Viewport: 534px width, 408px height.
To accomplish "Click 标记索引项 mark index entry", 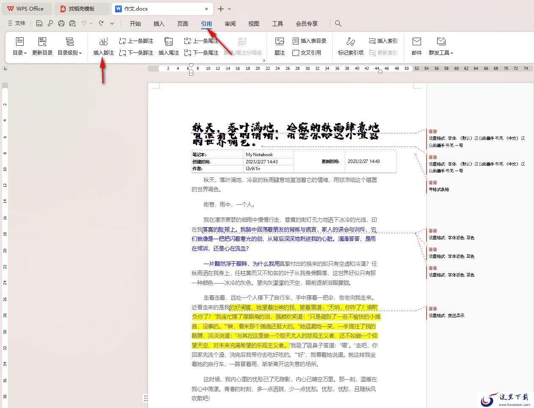I will [351, 47].
